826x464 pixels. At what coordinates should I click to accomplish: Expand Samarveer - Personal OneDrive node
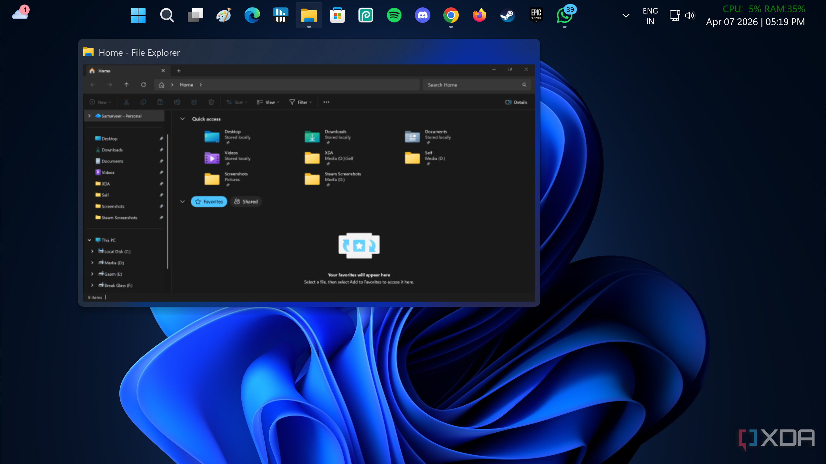pyautogui.click(x=89, y=116)
